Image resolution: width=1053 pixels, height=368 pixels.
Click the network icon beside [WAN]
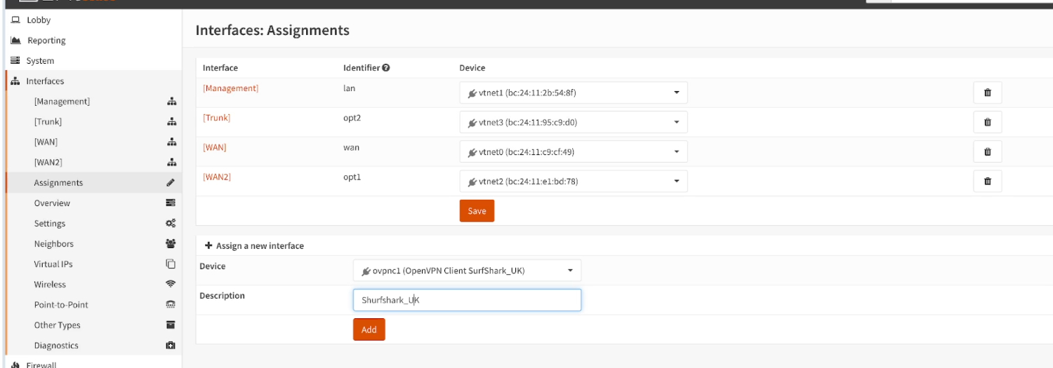point(171,142)
